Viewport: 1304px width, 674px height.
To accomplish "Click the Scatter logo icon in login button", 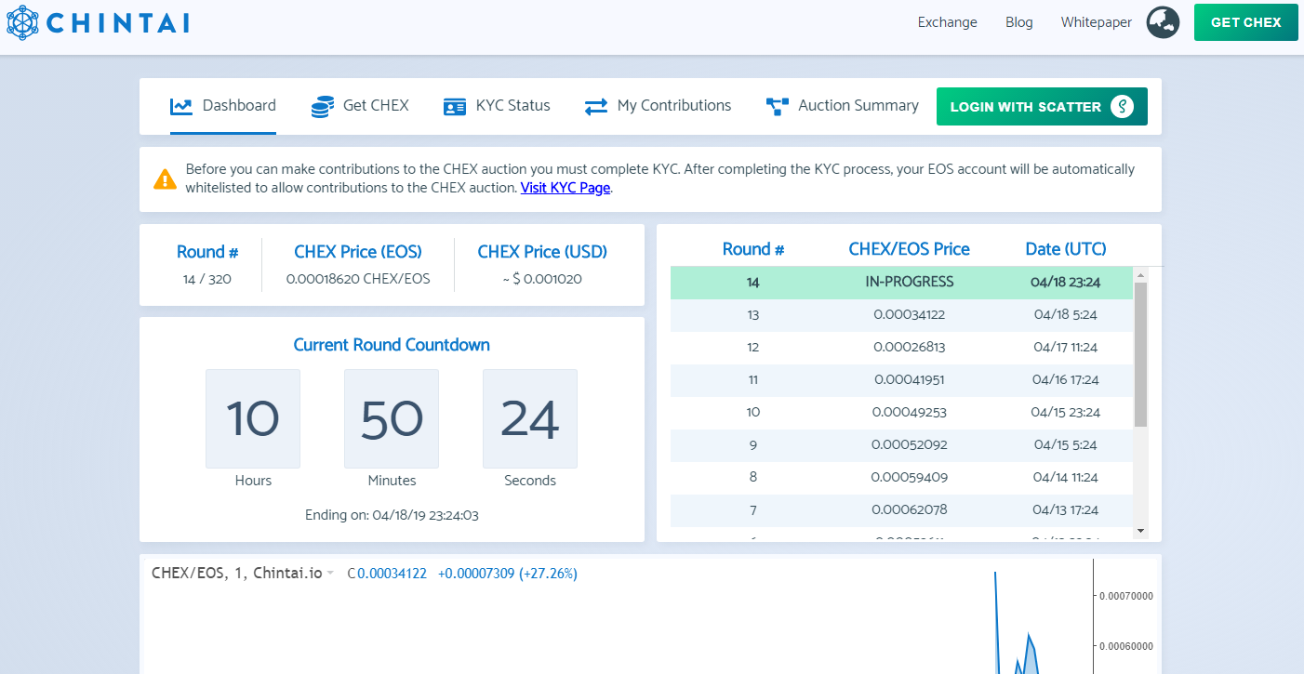I will pyautogui.click(x=1122, y=106).
